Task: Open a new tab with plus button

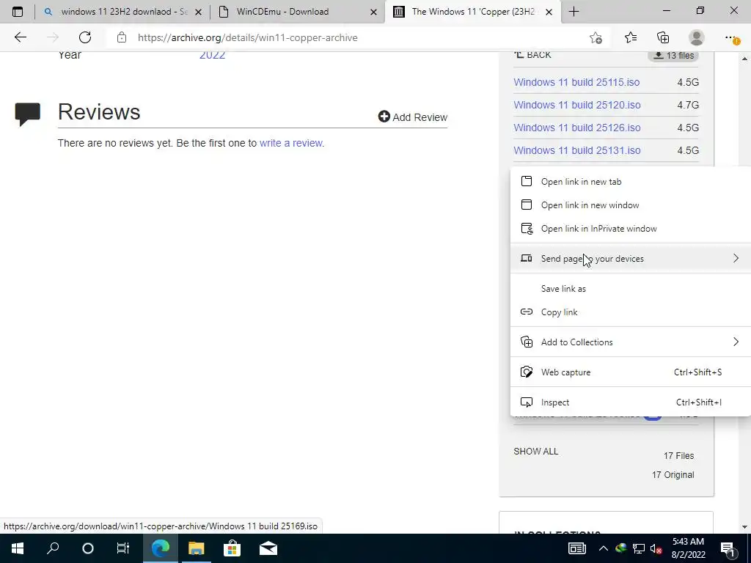Action: click(574, 12)
